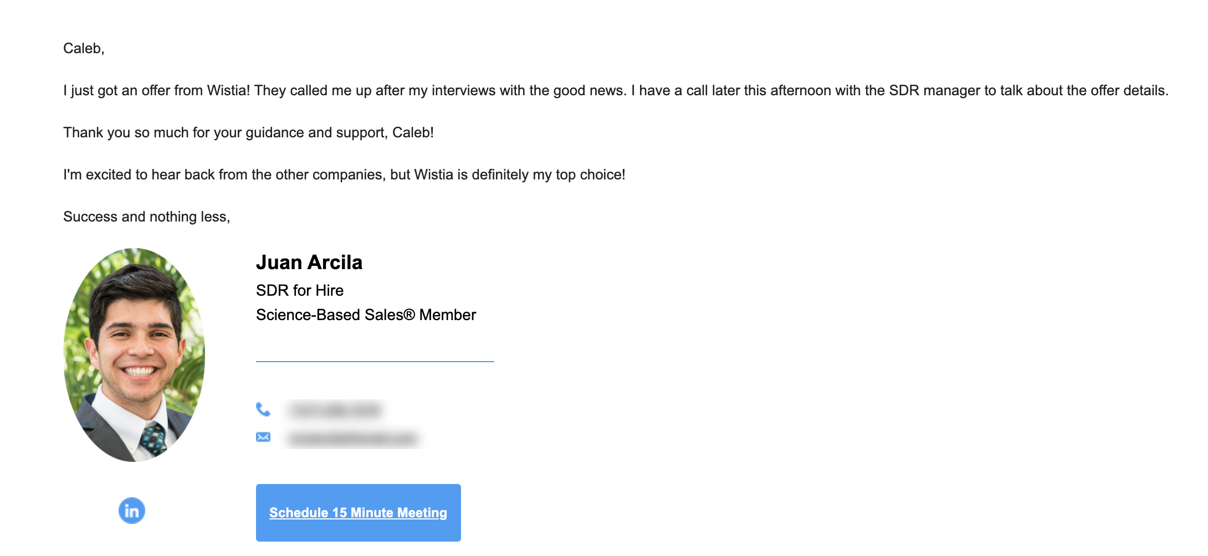Click the blue email envelope icon
This screenshot has height=556, width=1208.
point(263,437)
